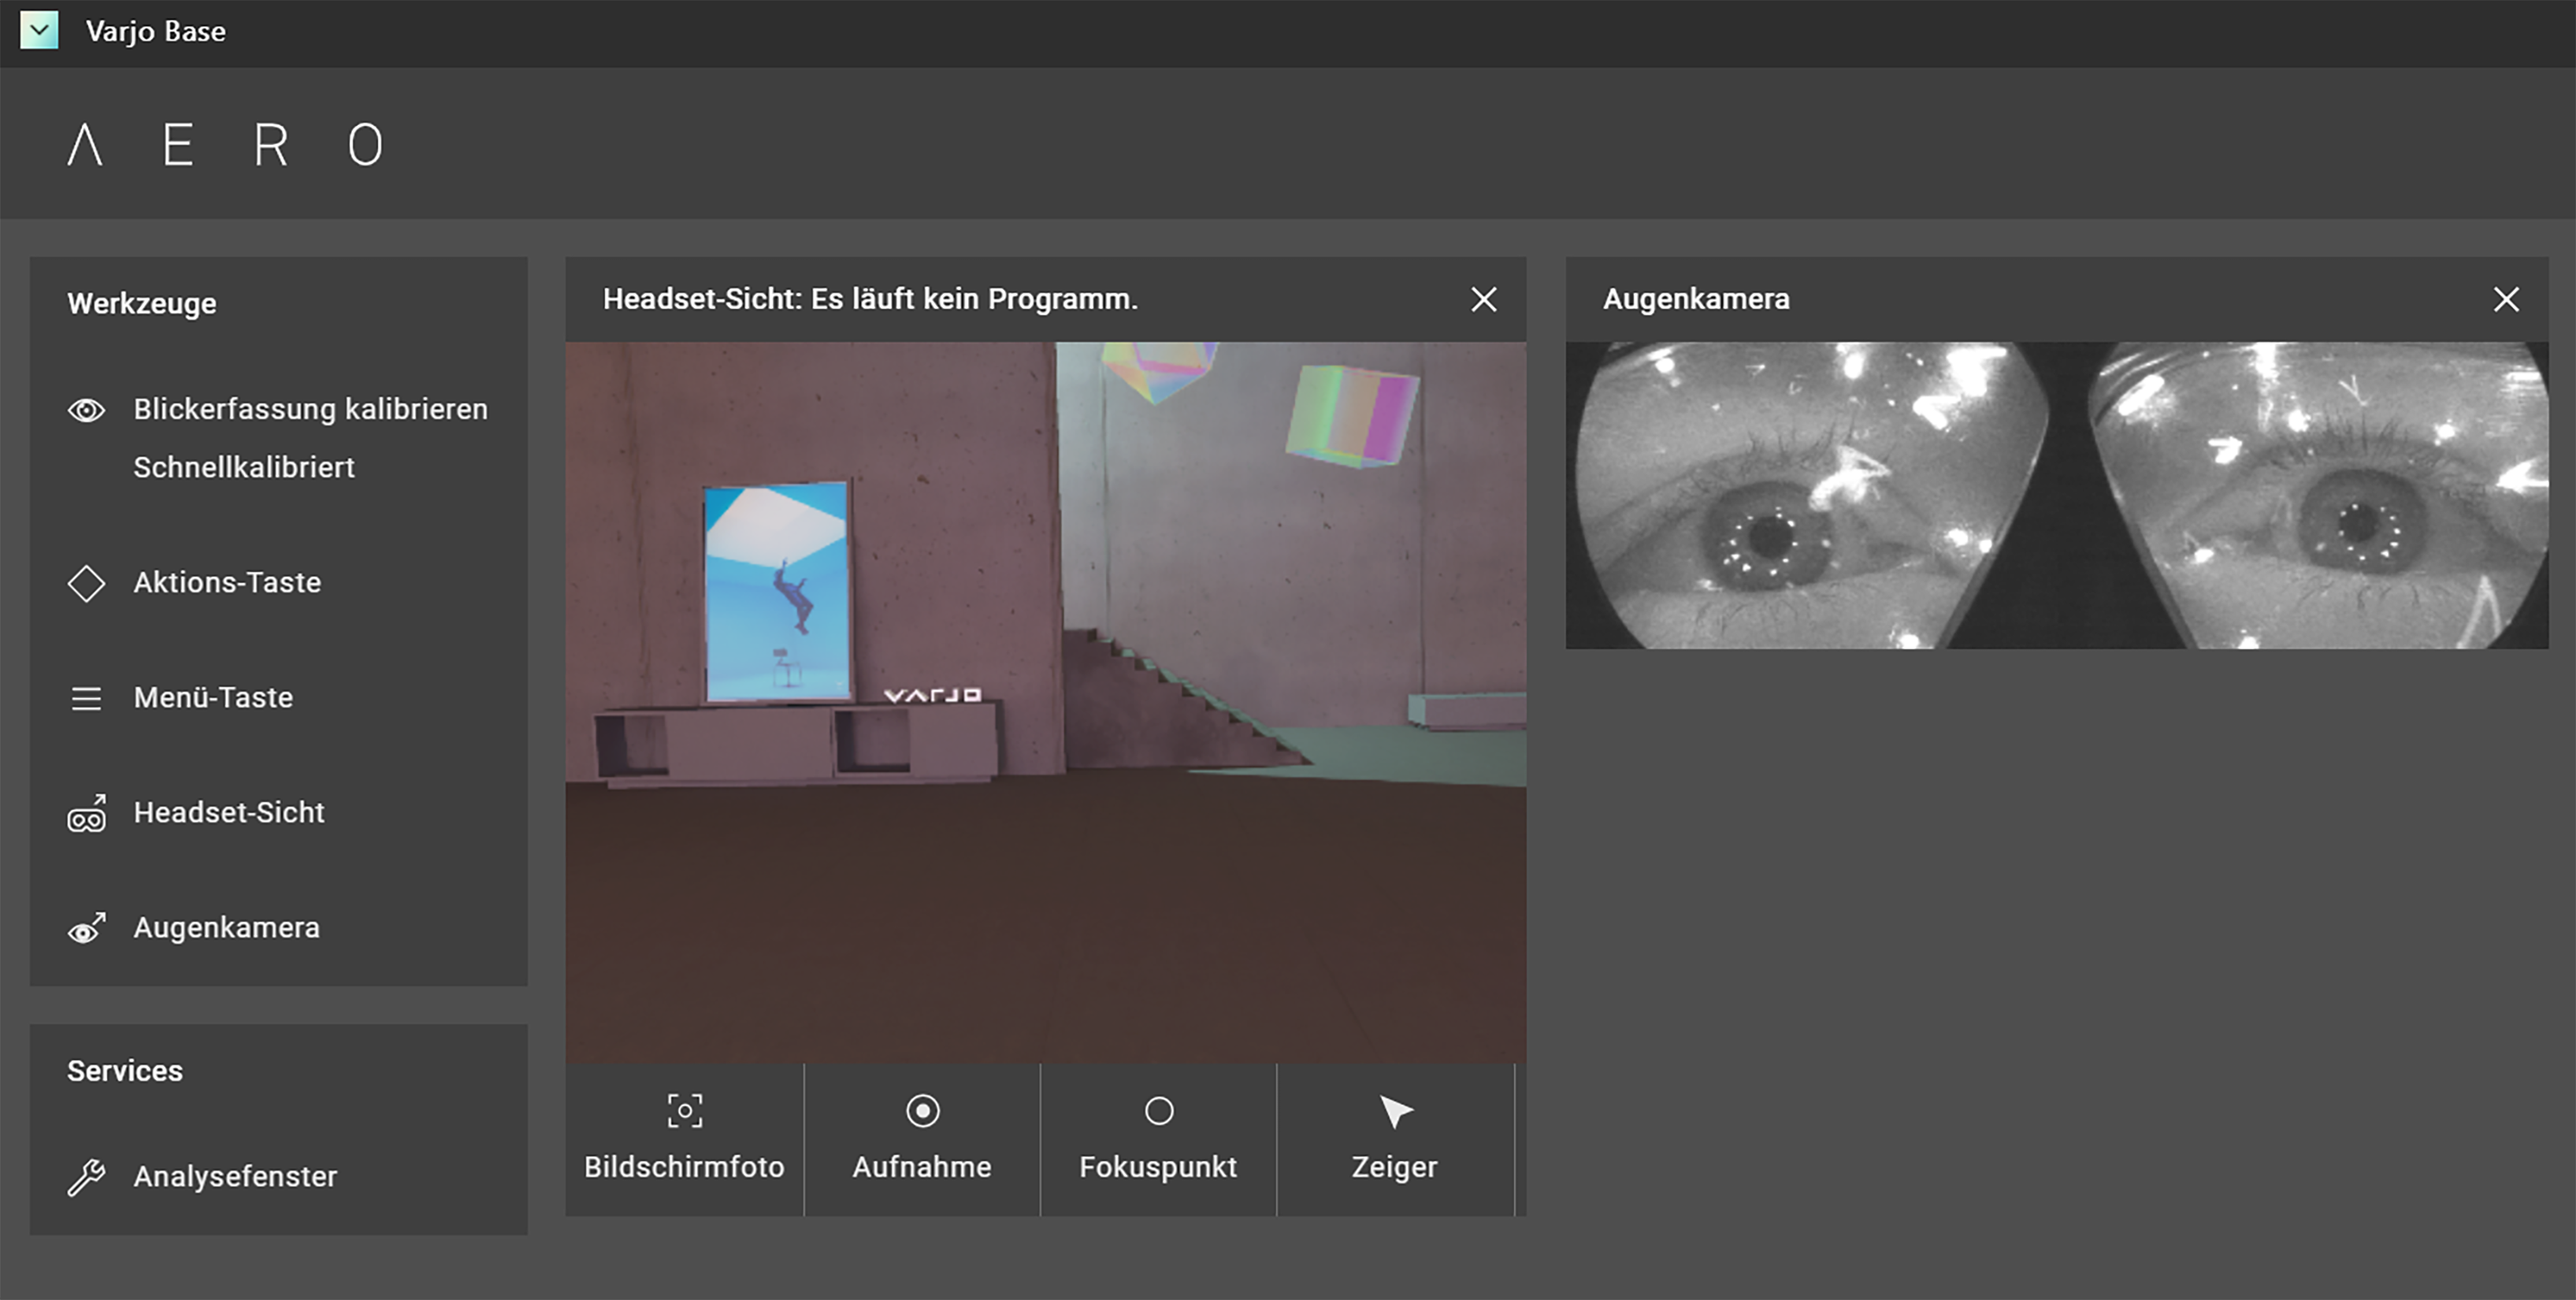Click the diamond Aktions-Taste icon
This screenshot has height=1300, width=2576.
[86, 583]
